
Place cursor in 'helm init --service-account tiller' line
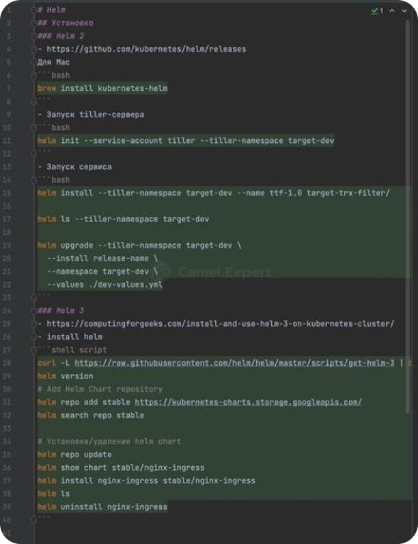[x=185, y=141]
